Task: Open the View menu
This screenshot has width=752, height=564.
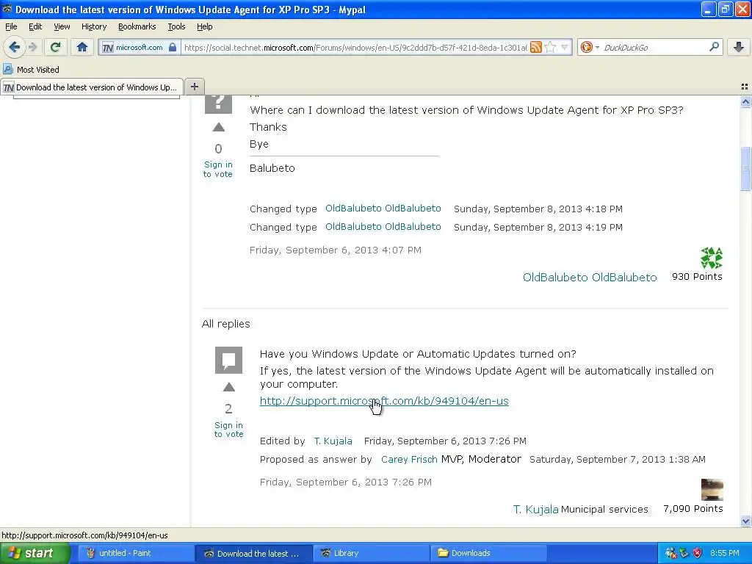Action: coord(62,26)
